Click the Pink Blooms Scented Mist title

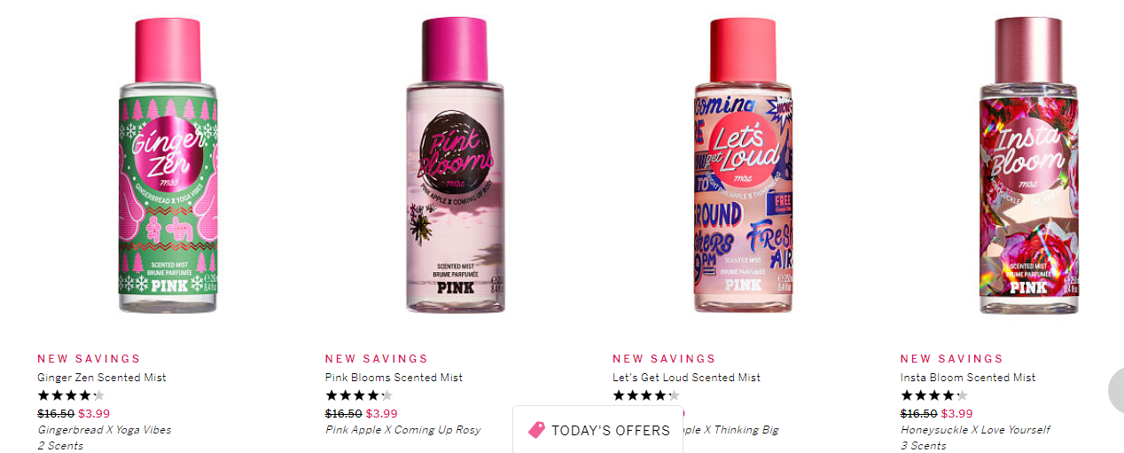394,377
